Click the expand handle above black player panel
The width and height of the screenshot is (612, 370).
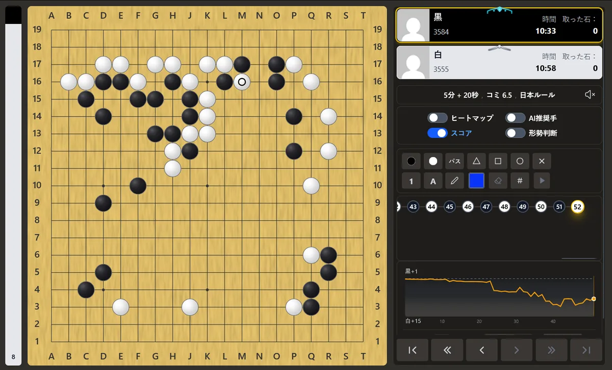click(x=499, y=10)
